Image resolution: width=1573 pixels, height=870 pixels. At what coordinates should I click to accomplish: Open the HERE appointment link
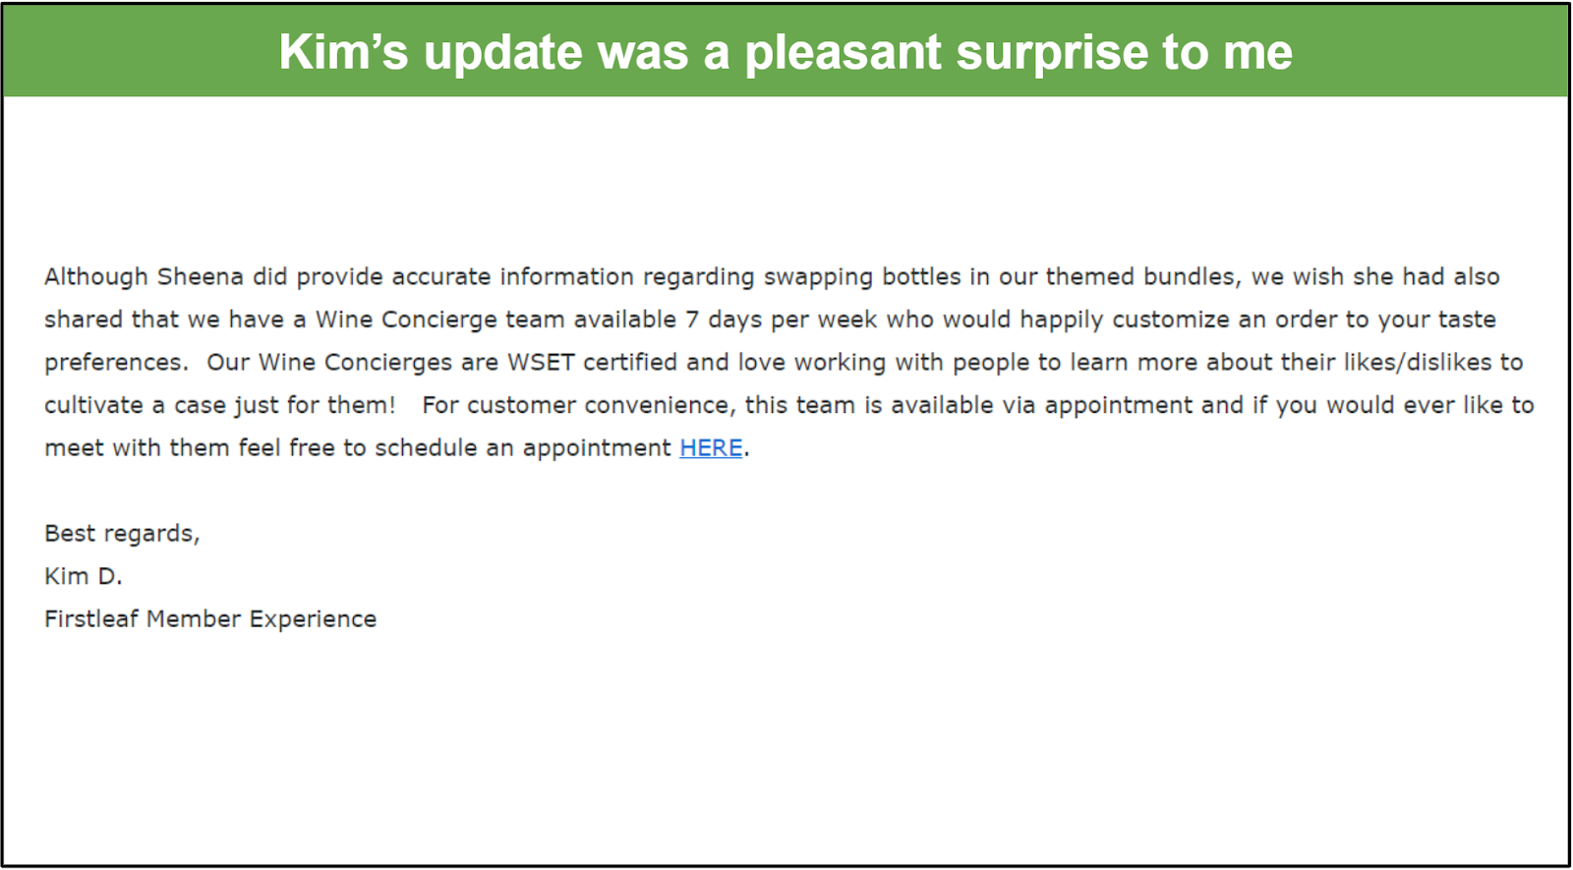[710, 448]
